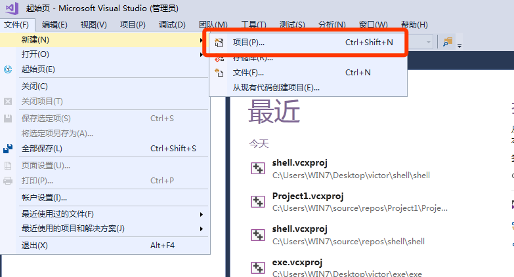Choose 退出(X) from the File menu
The width and height of the screenshot is (514, 277).
coord(35,246)
